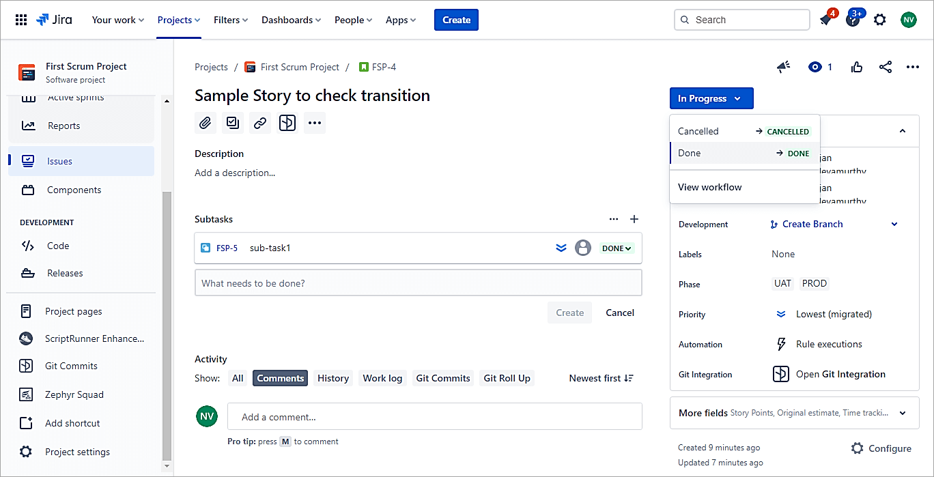
Task: Open the Jira app switcher grid
Action: 21,20
